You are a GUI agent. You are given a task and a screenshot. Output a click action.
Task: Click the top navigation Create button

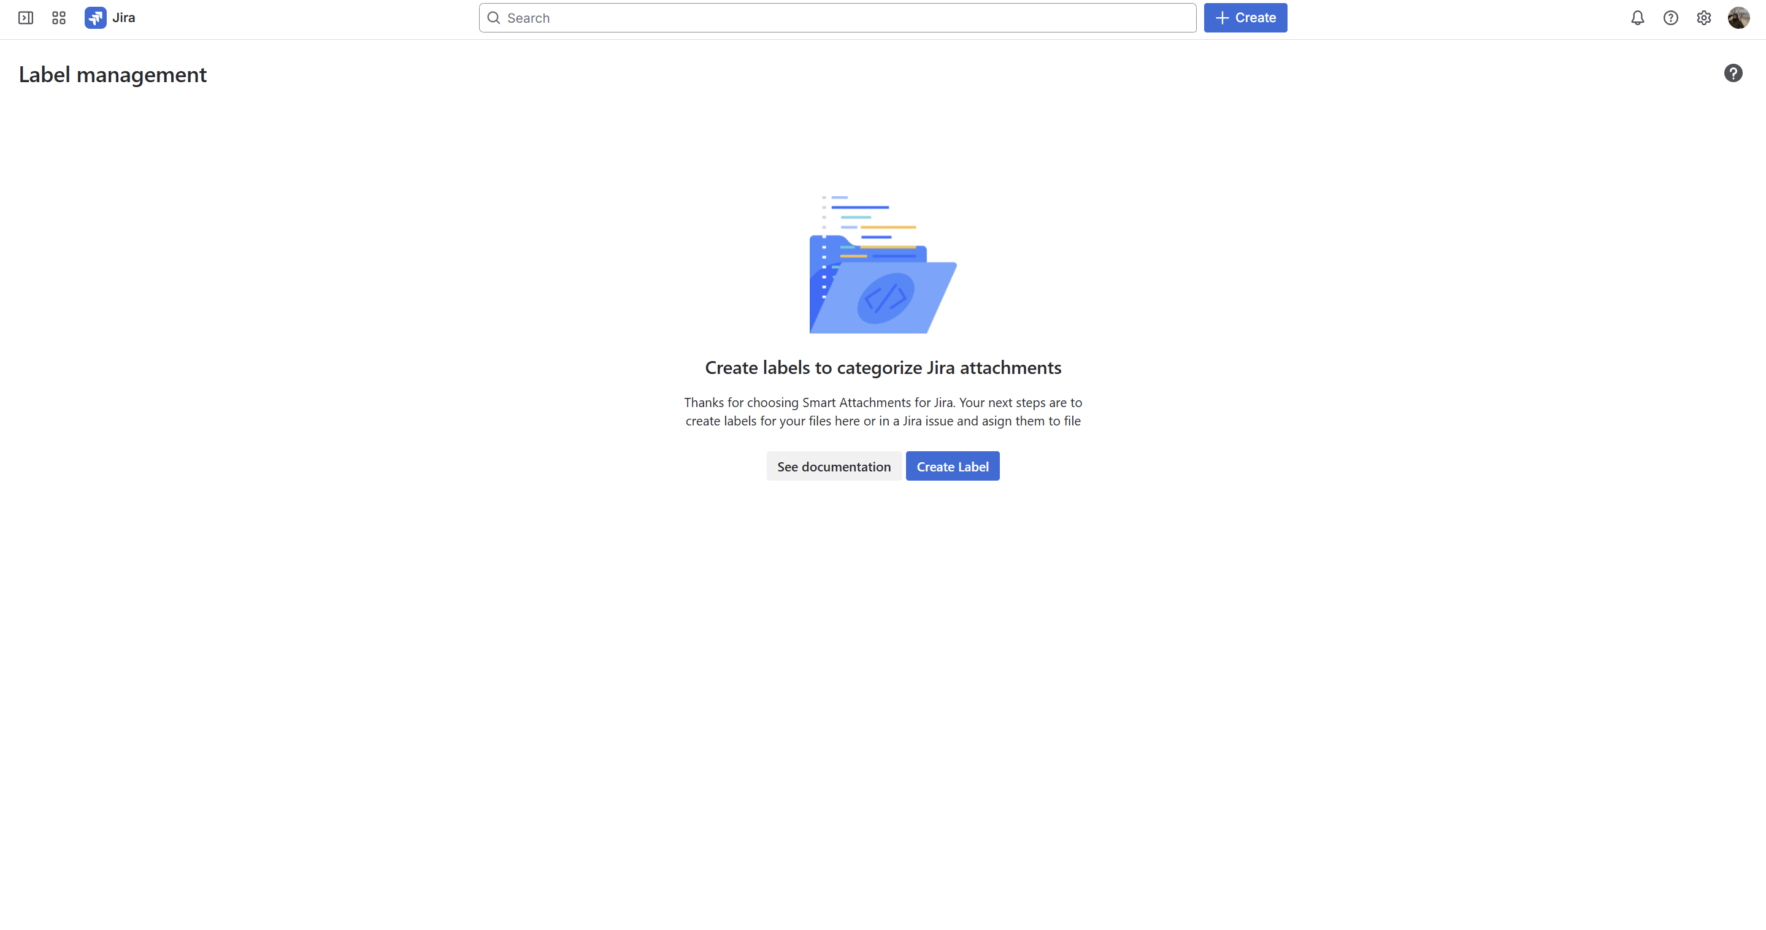click(x=1245, y=18)
